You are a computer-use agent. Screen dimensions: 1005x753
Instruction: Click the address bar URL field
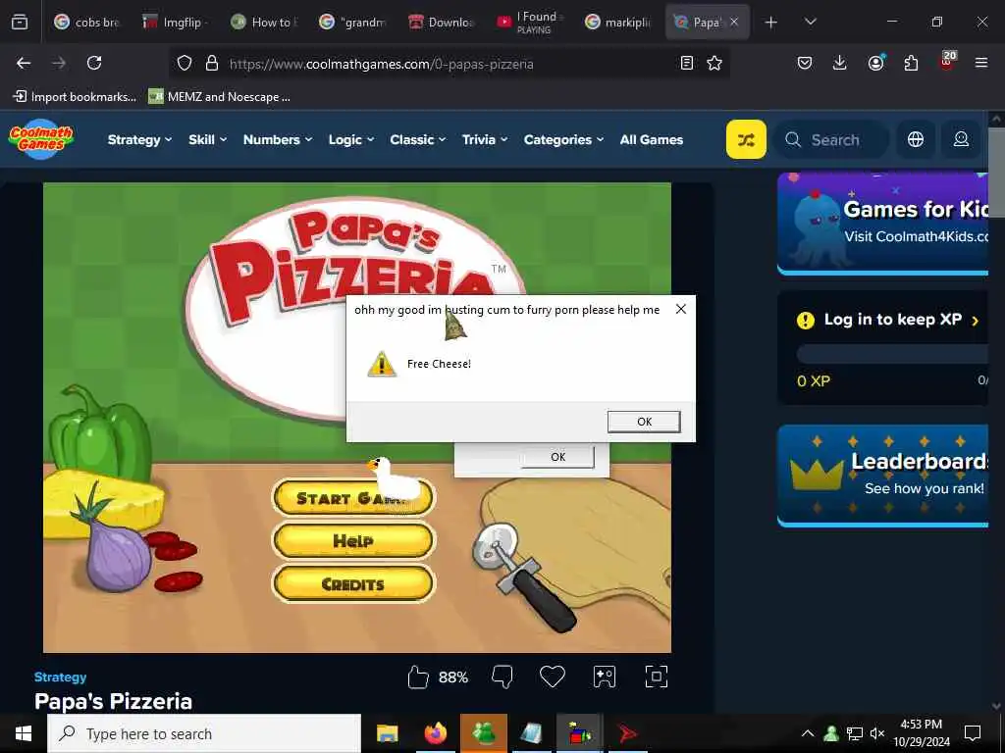pyautogui.click(x=449, y=64)
